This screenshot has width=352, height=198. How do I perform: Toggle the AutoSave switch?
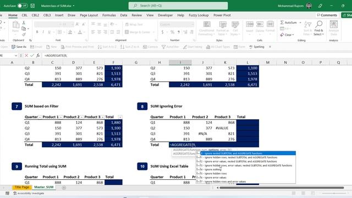click(23, 5)
